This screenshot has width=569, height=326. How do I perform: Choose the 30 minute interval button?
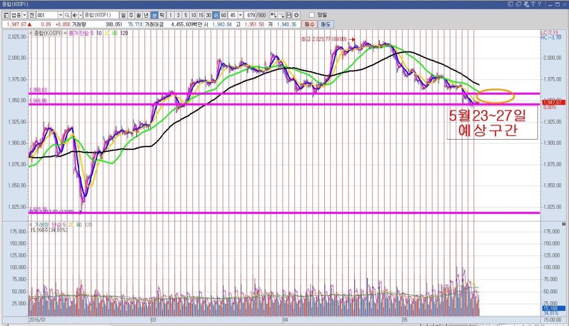[x=208, y=15]
